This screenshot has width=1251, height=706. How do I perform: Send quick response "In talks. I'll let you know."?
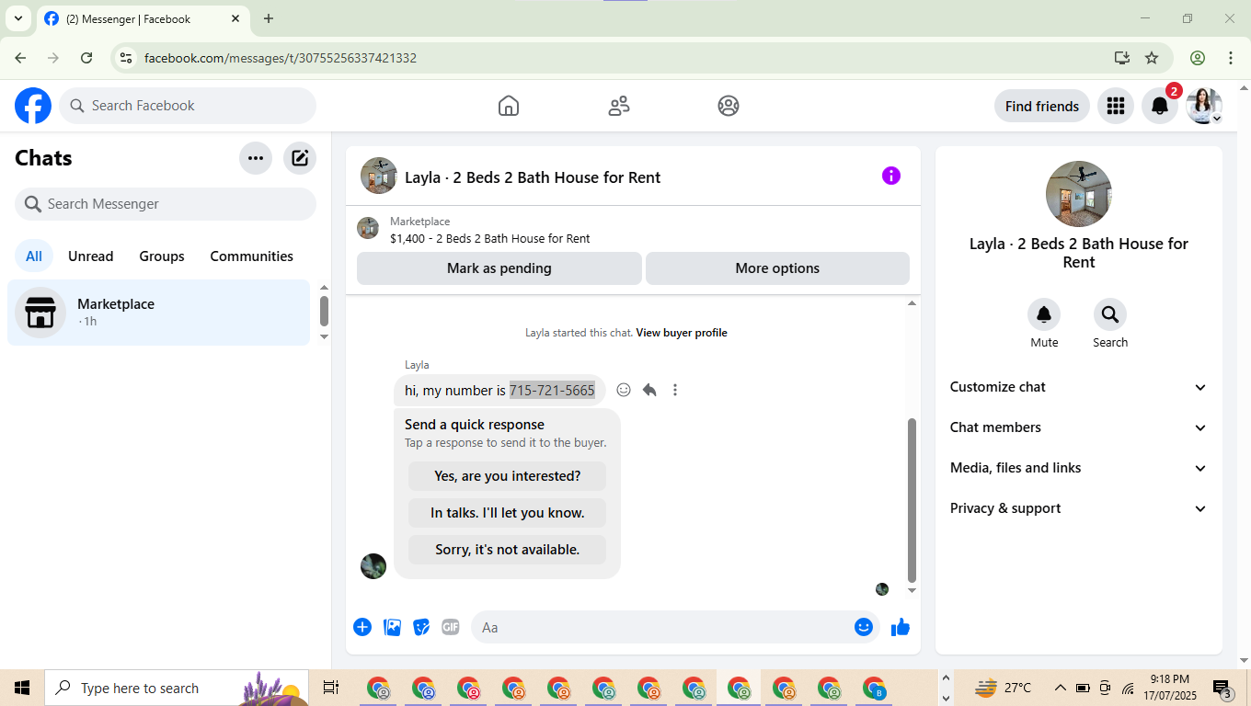pos(508,513)
